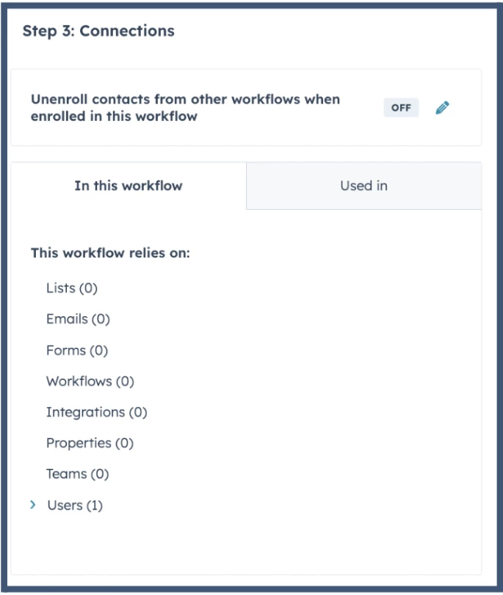Click the Step 3: Connections heading
503x595 pixels.
point(98,31)
